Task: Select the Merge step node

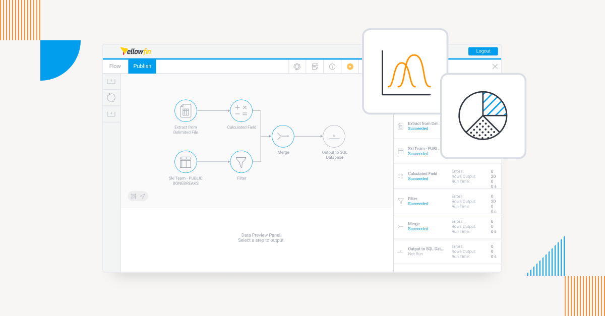Action: (x=283, y=136)
